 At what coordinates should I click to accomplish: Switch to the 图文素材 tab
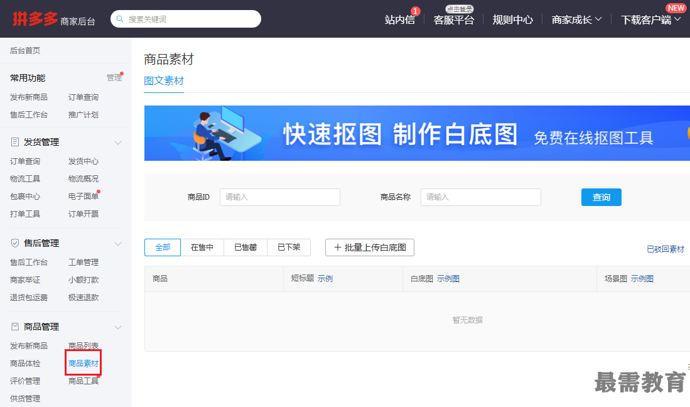pyautogui.click(x=164, y=81)
